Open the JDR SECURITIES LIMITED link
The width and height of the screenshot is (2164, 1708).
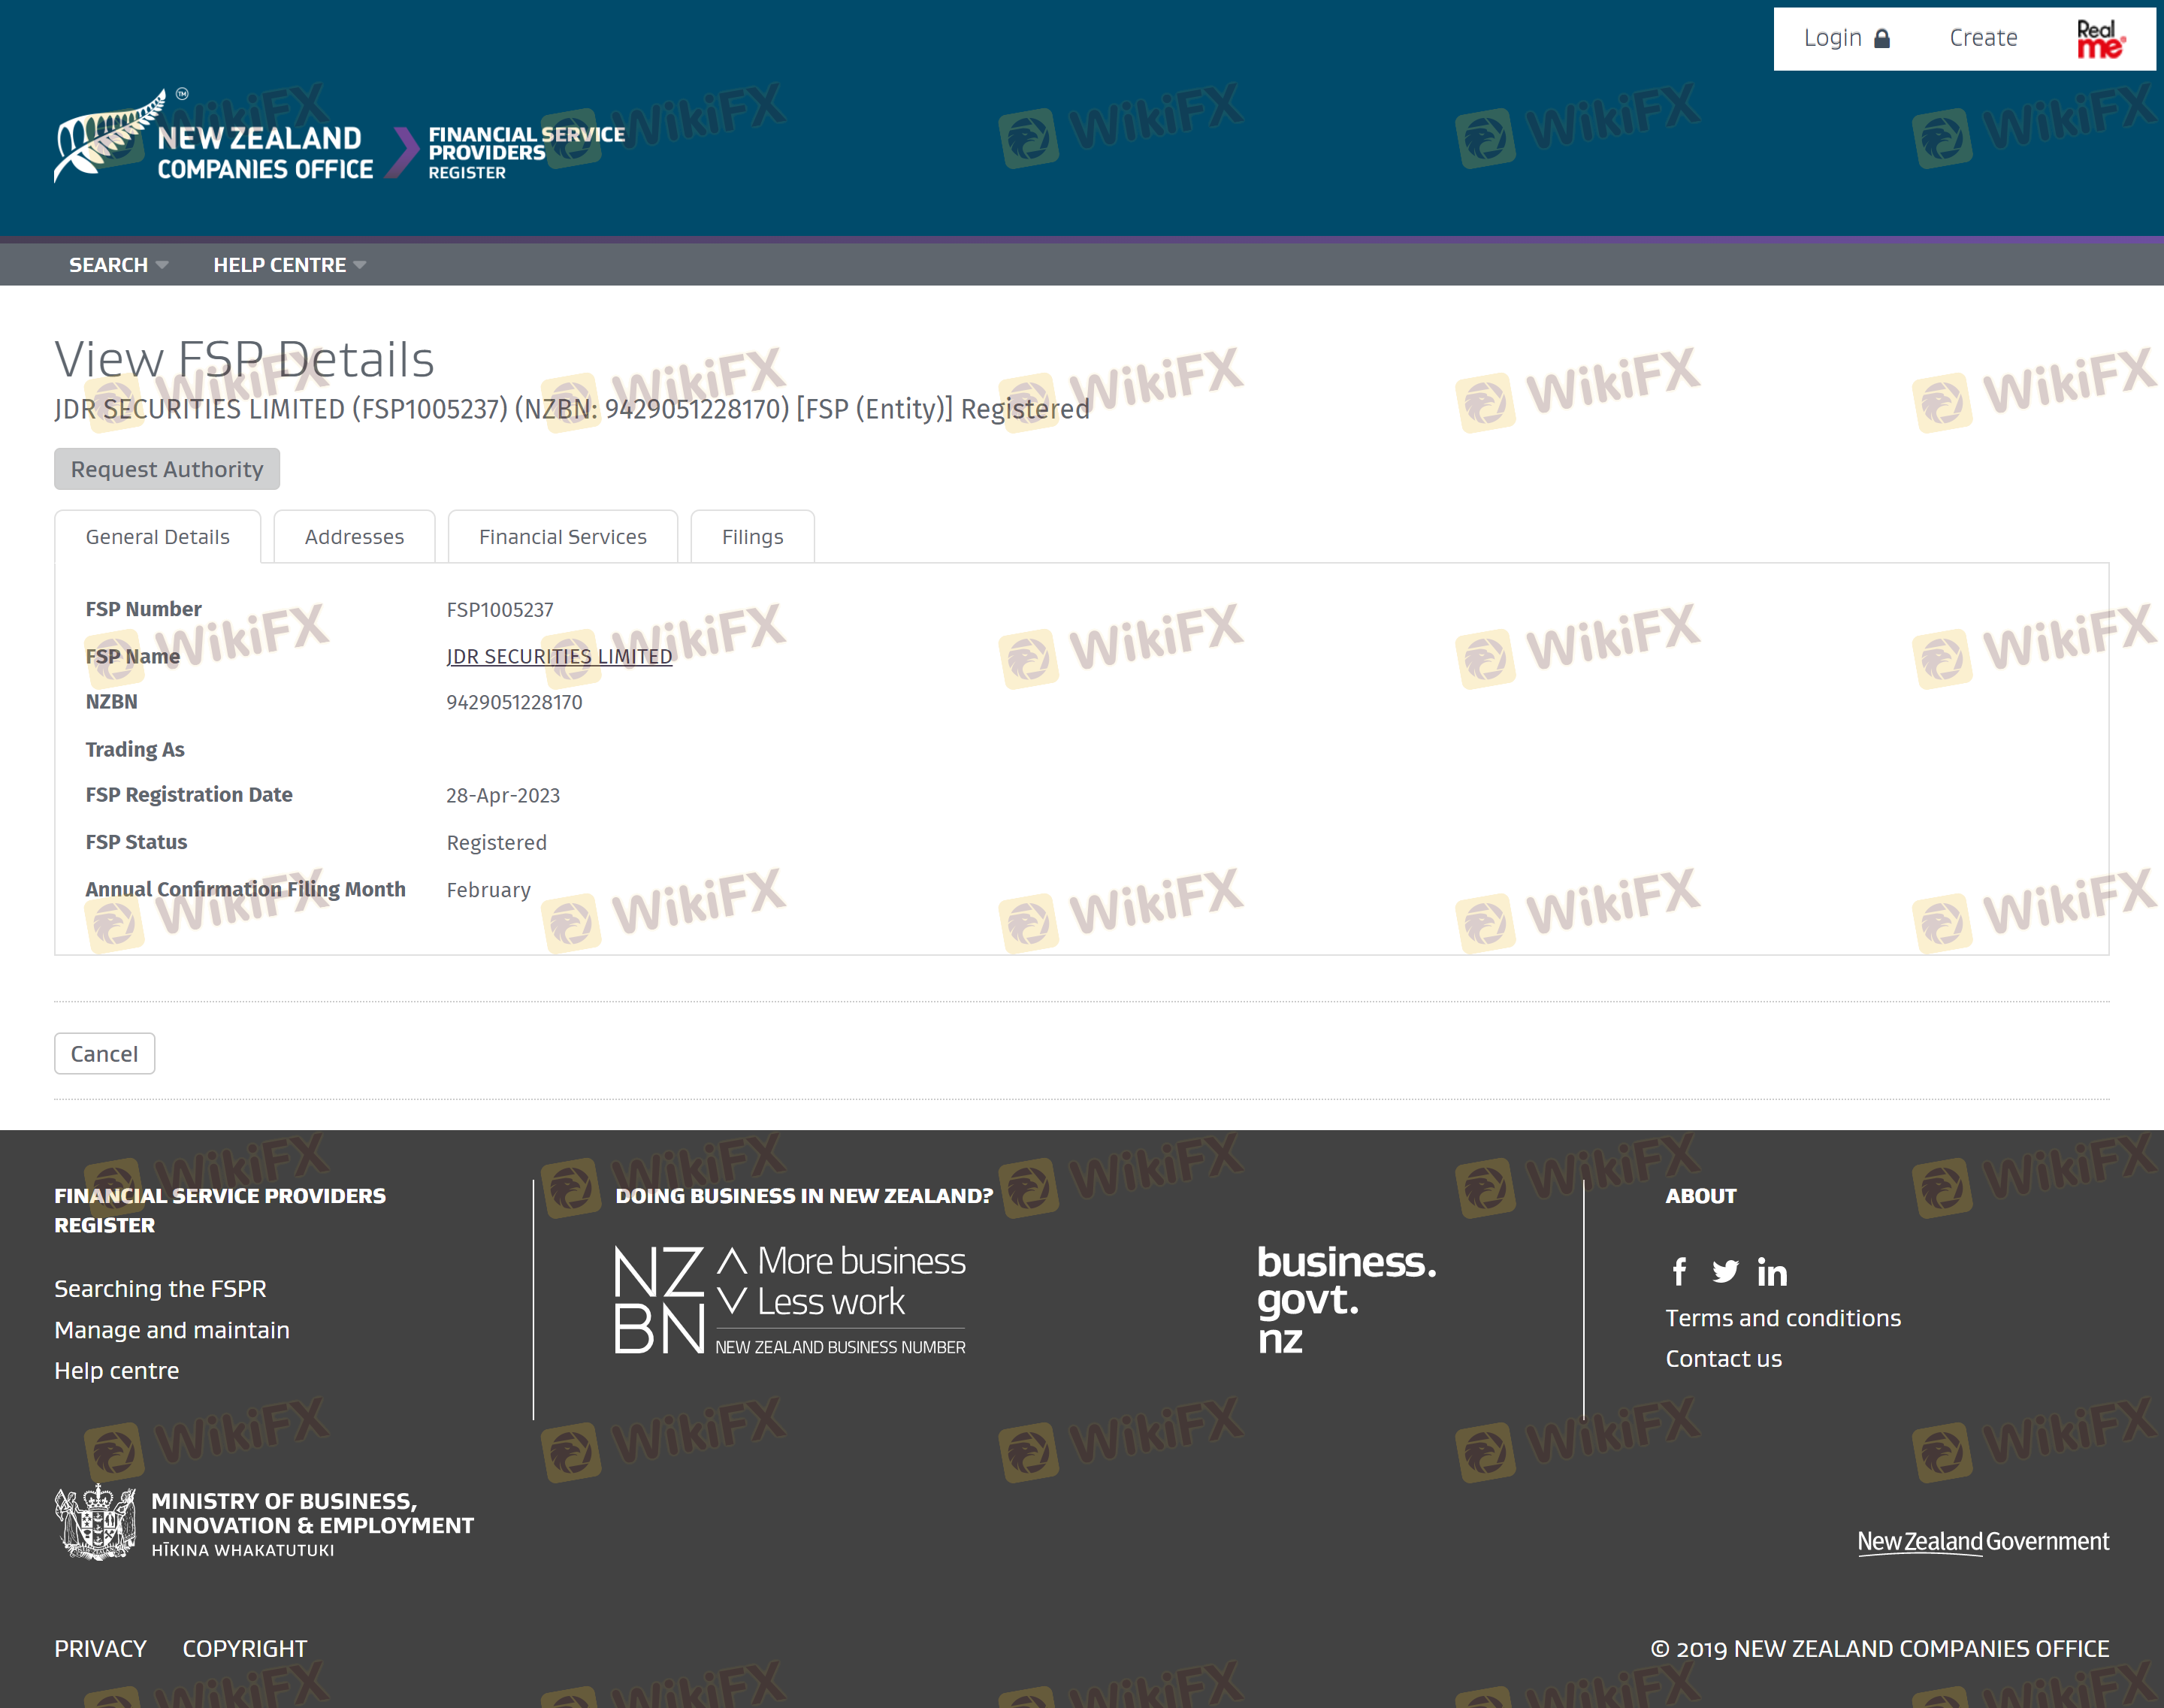click(559, 657)
